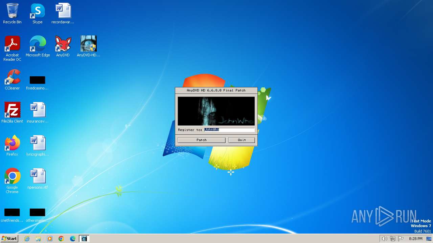Click the Show desktop strip
Screen dimensions: 433x243
(429, 239)
